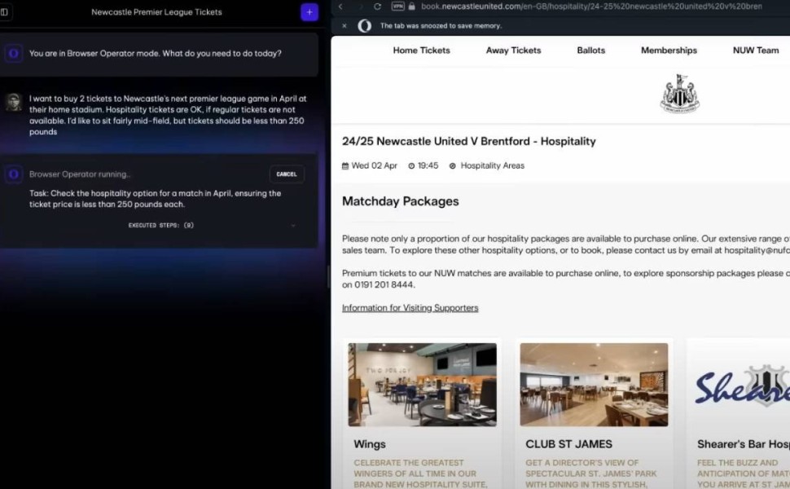Click the Newcastle United club crest
The width and height of the screenshot is (790, 489).
point(680,94)
